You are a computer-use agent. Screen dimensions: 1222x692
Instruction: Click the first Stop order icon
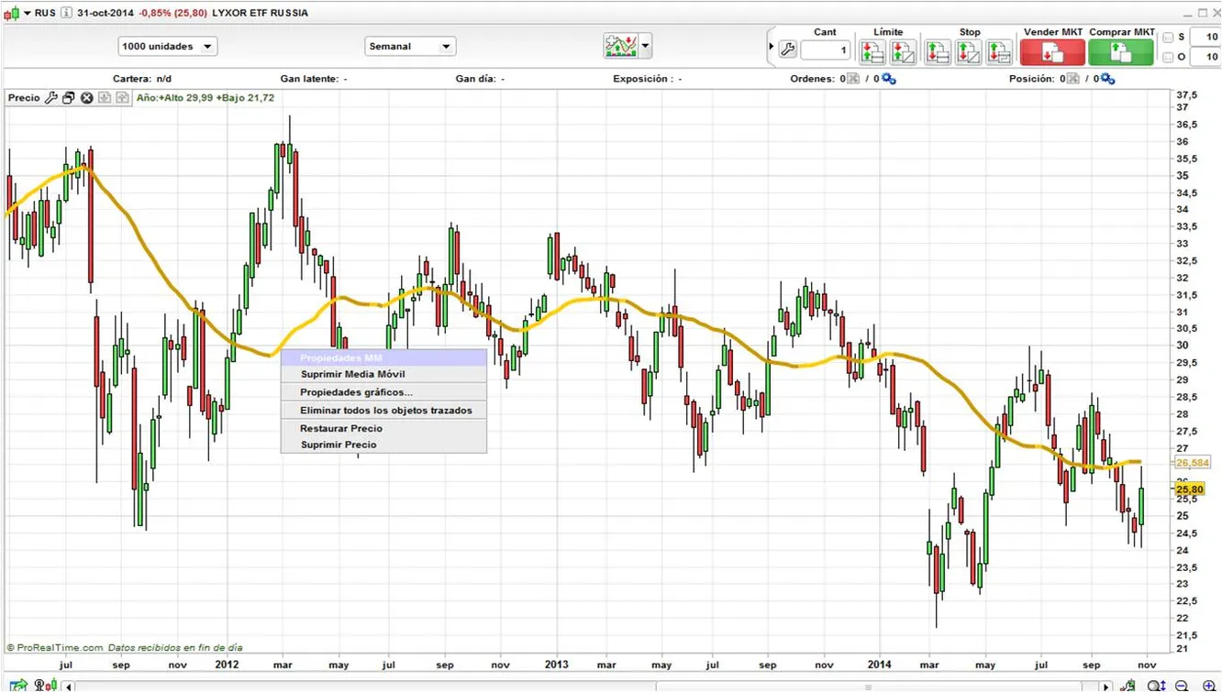pos(938,51)
